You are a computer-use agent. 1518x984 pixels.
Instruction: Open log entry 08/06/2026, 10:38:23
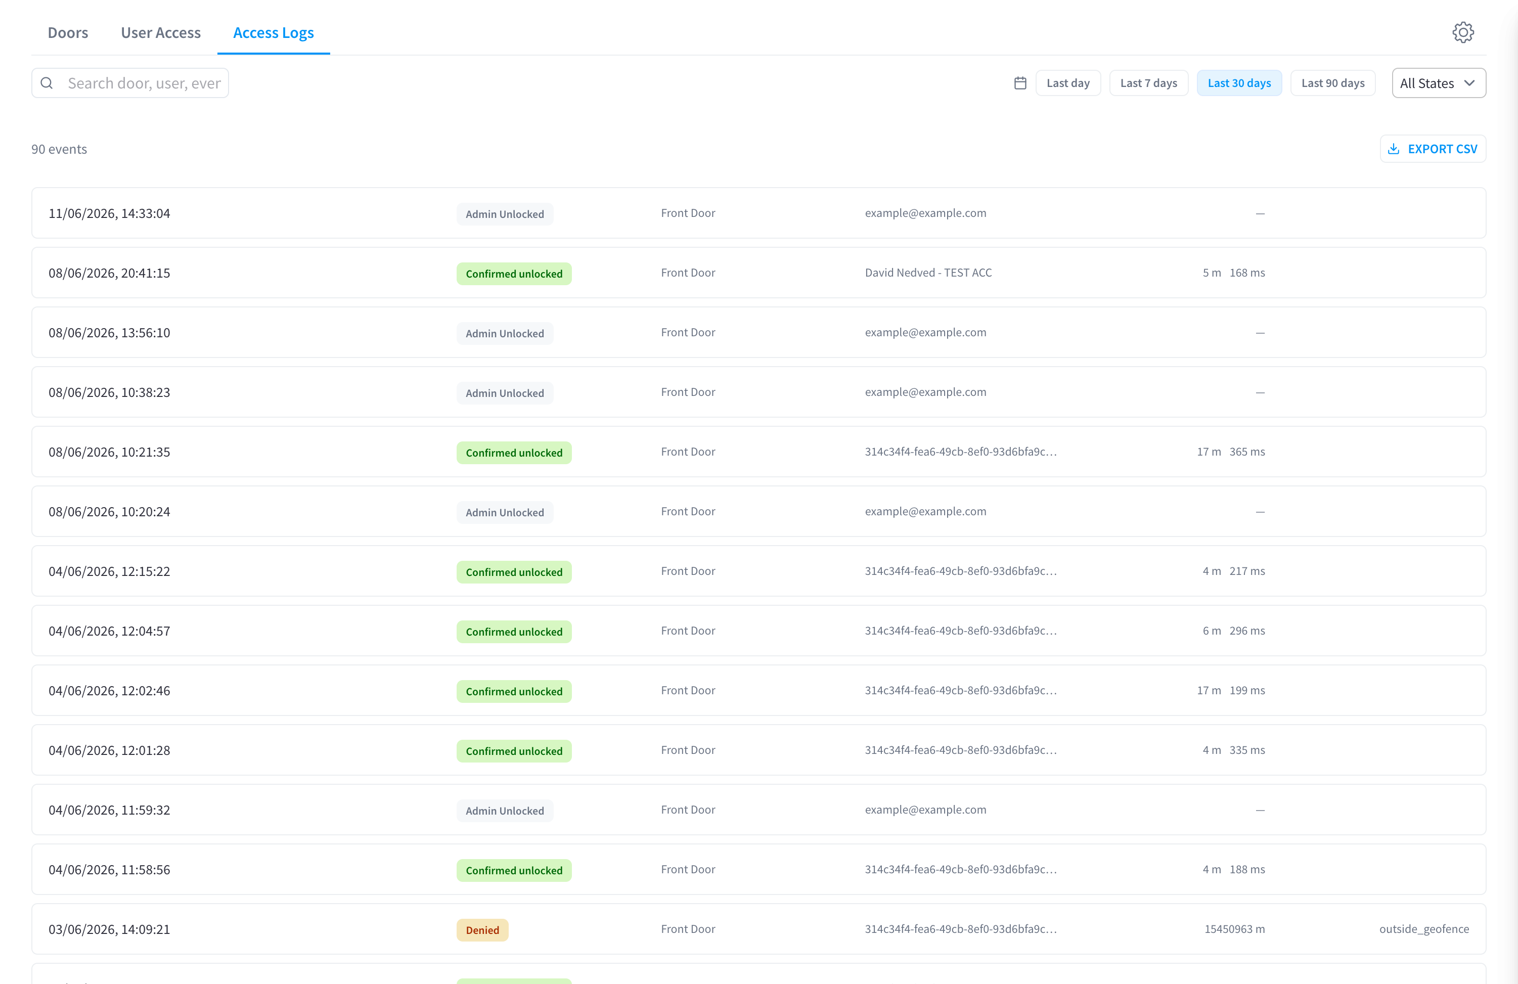759,392
